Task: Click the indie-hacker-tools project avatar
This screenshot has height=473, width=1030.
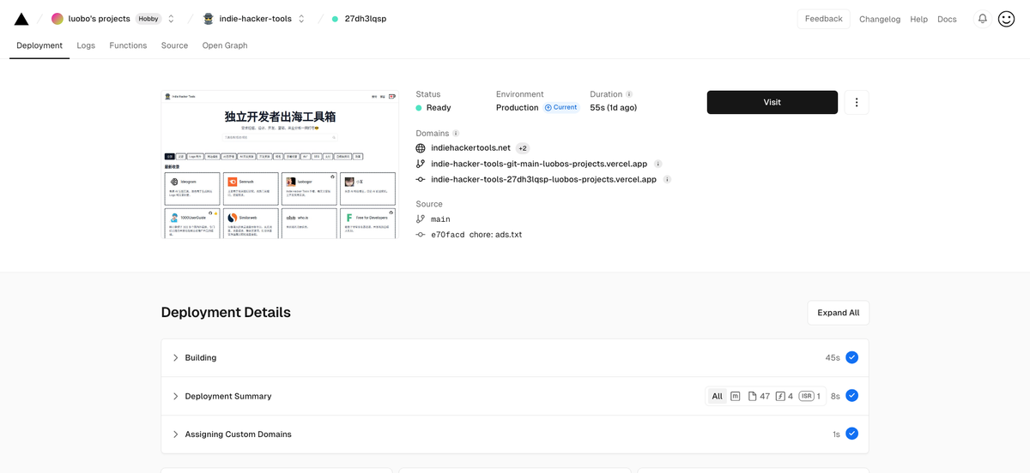Action: click(208, 19)
